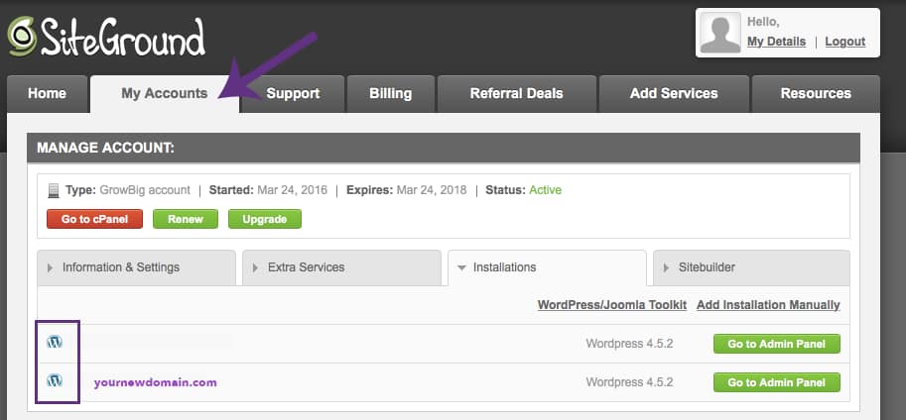Expand the Sitebuilder section

coord(750,267)
